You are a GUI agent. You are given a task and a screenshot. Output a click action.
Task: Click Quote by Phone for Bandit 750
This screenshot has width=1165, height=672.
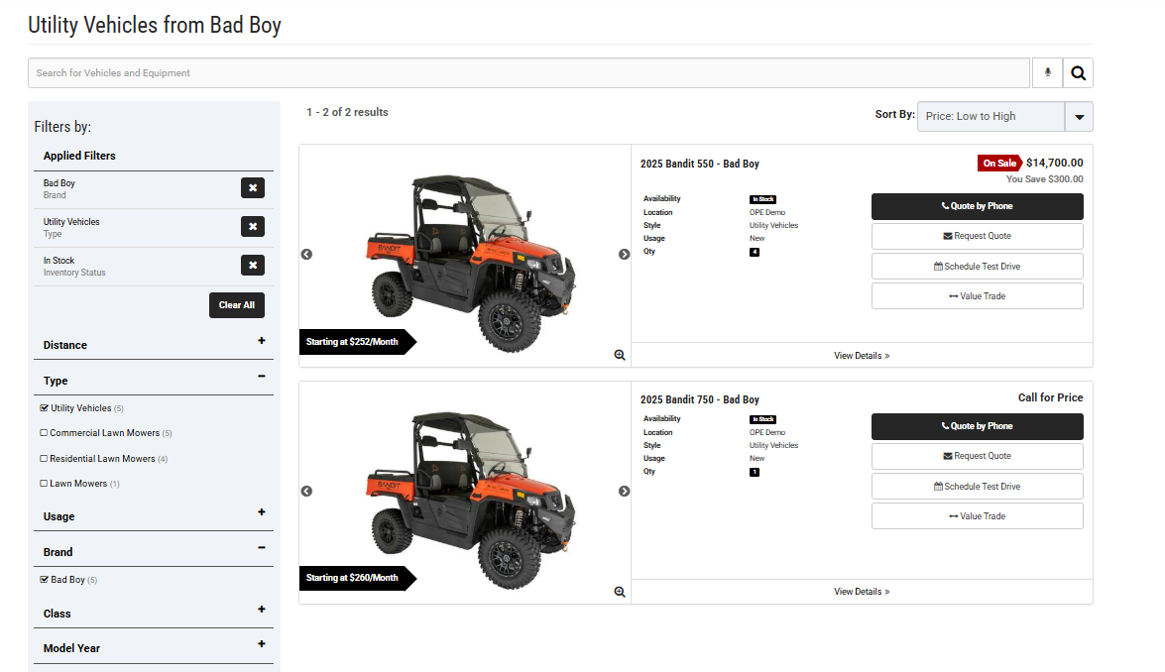(x=977, y=426)
